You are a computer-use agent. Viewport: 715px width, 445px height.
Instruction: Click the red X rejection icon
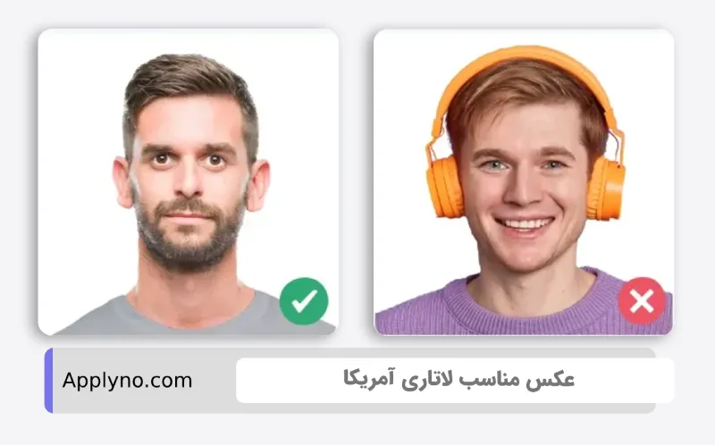[642, 301]
